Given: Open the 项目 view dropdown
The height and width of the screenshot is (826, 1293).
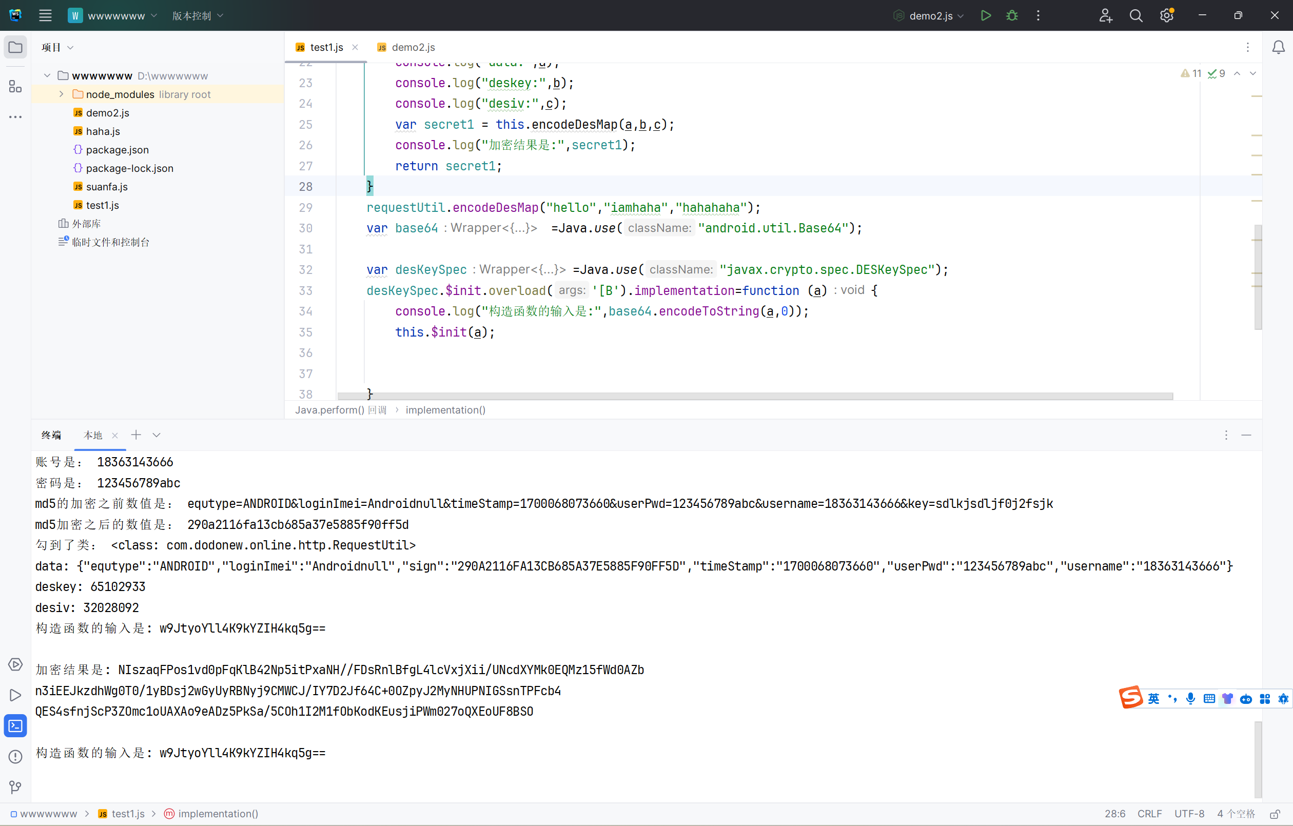Looking at the screenshot, I should coord(57,47).
